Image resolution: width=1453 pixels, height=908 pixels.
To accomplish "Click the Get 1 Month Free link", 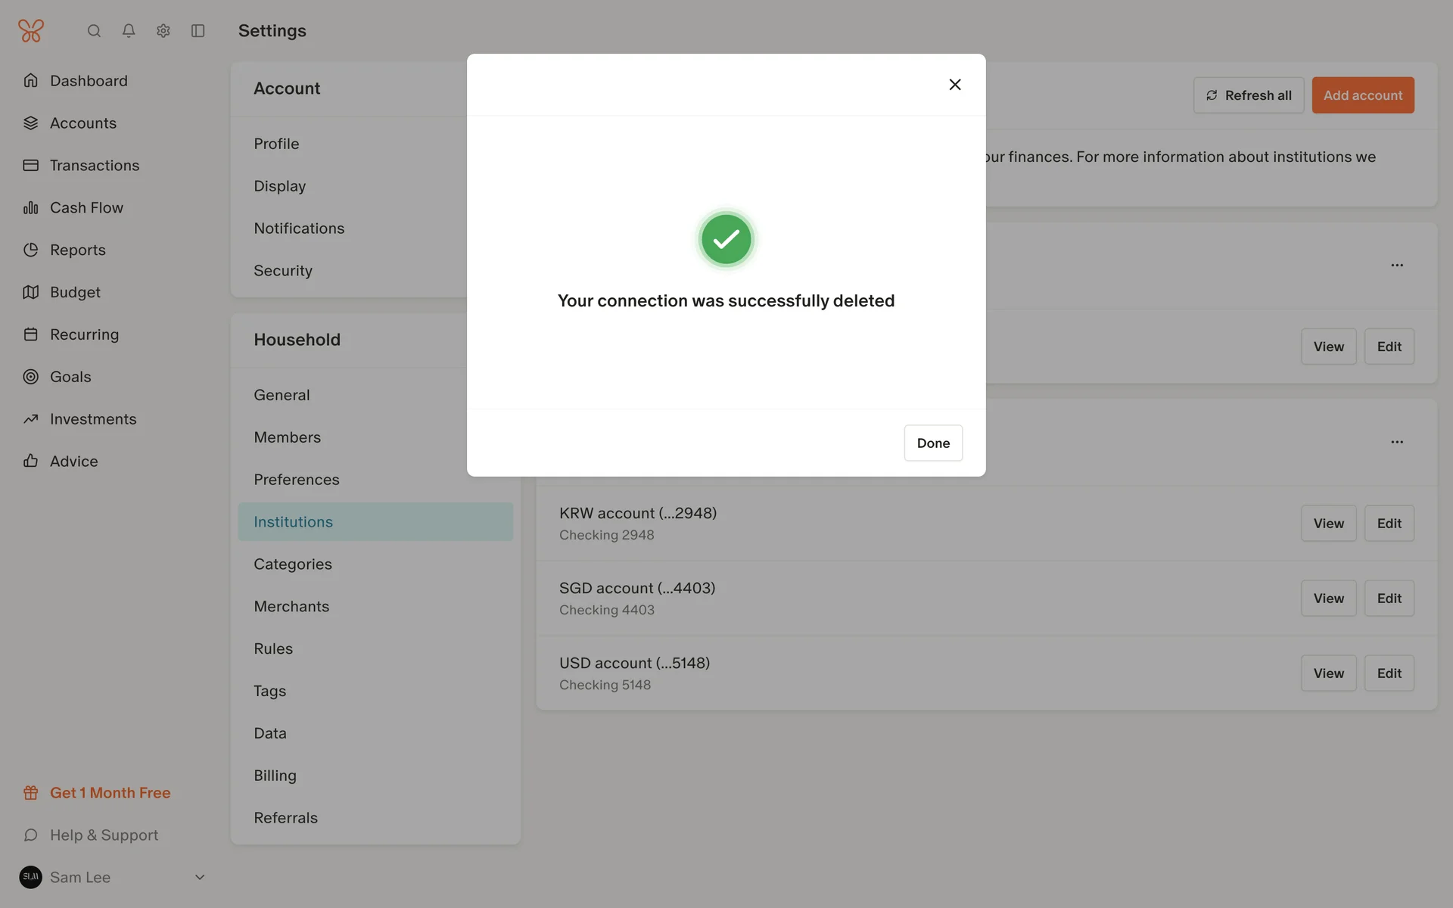I will [110, 793].
